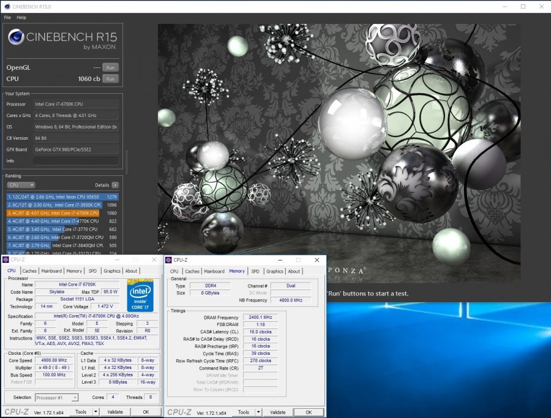Switch to About tab in left CPU-Z
551x418 pixels.
[132, 271]
